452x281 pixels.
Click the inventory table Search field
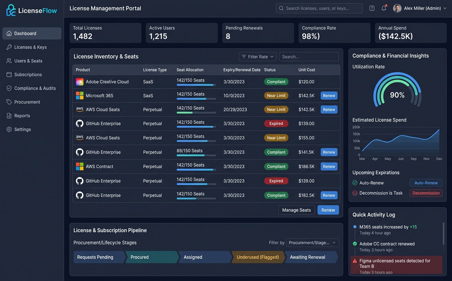pos(309,57)
